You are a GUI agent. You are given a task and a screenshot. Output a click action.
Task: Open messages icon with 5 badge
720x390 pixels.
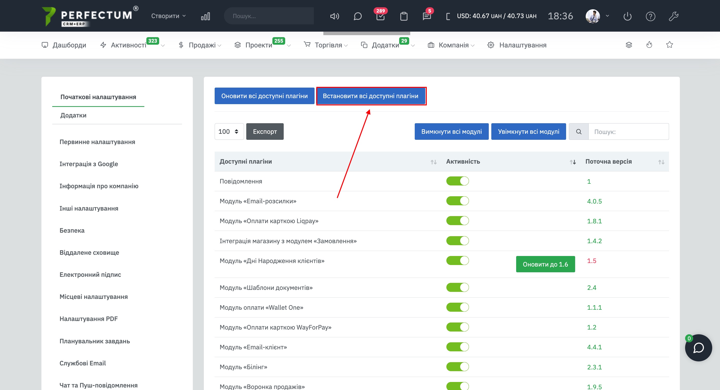[x=427, y=16]
